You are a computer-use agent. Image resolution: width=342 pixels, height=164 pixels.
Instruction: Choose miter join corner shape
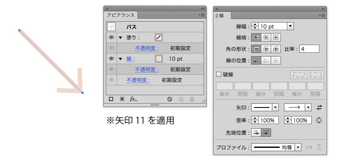257,49
